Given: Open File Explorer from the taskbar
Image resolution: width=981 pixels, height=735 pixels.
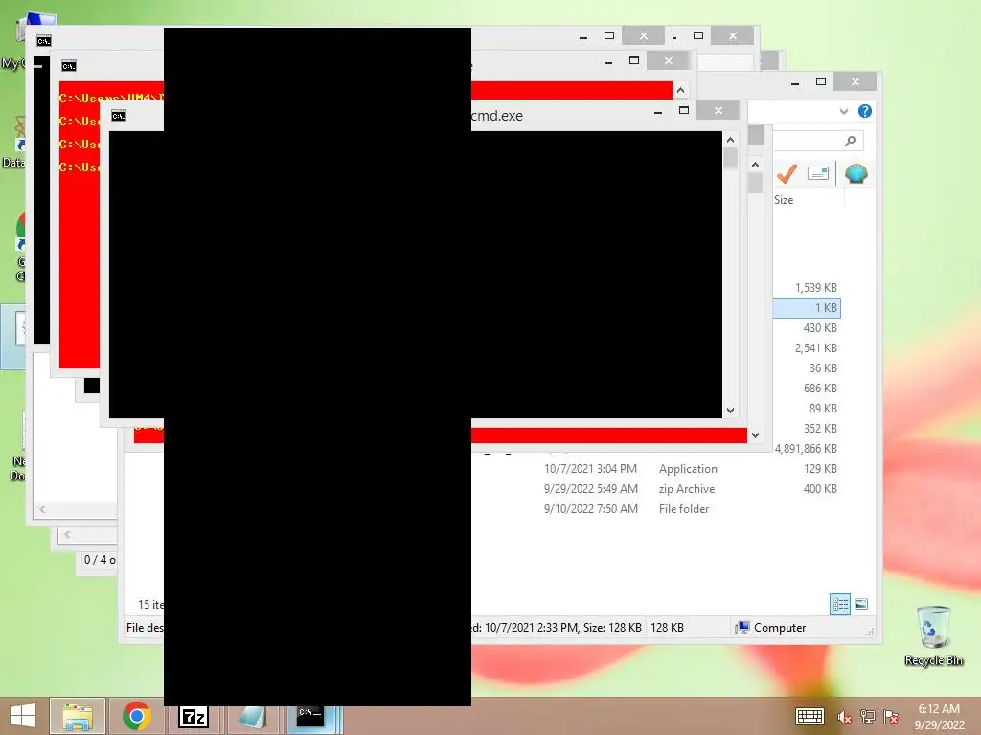Looking at the screenshot, I should [78, 716].
